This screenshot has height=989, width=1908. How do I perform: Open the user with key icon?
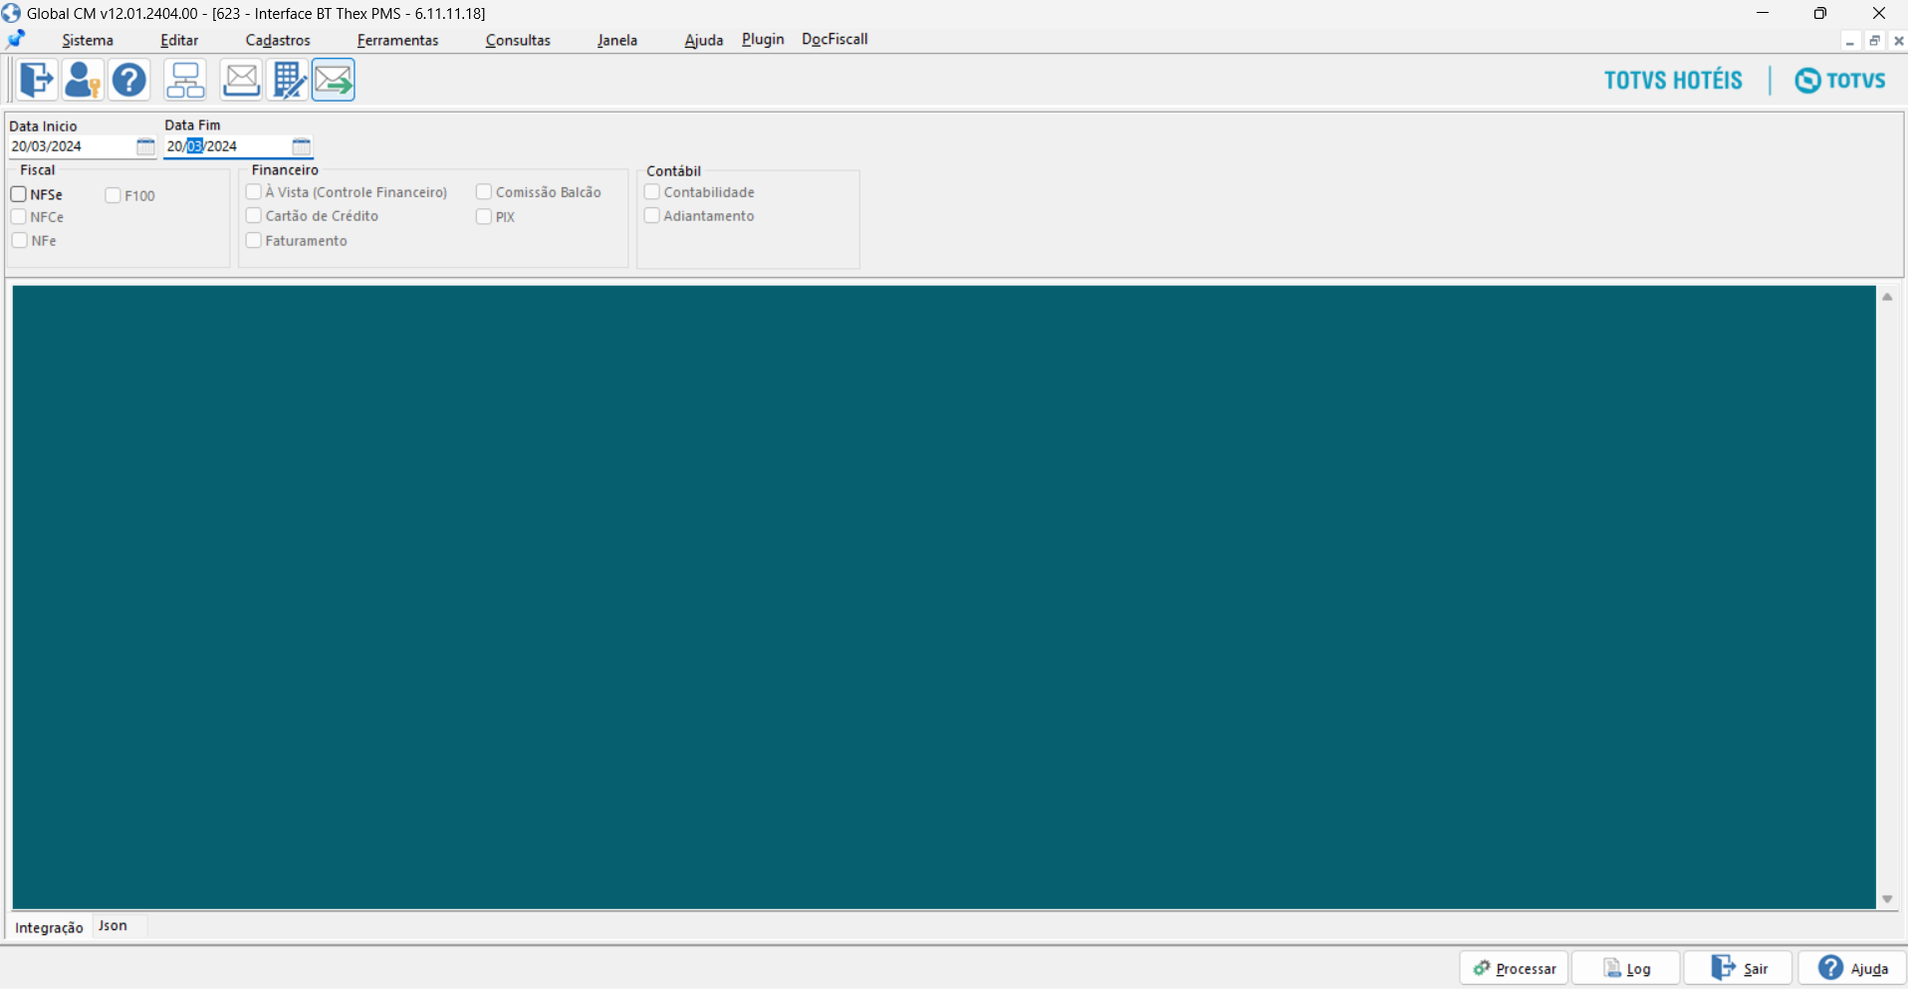pos(83,80)
